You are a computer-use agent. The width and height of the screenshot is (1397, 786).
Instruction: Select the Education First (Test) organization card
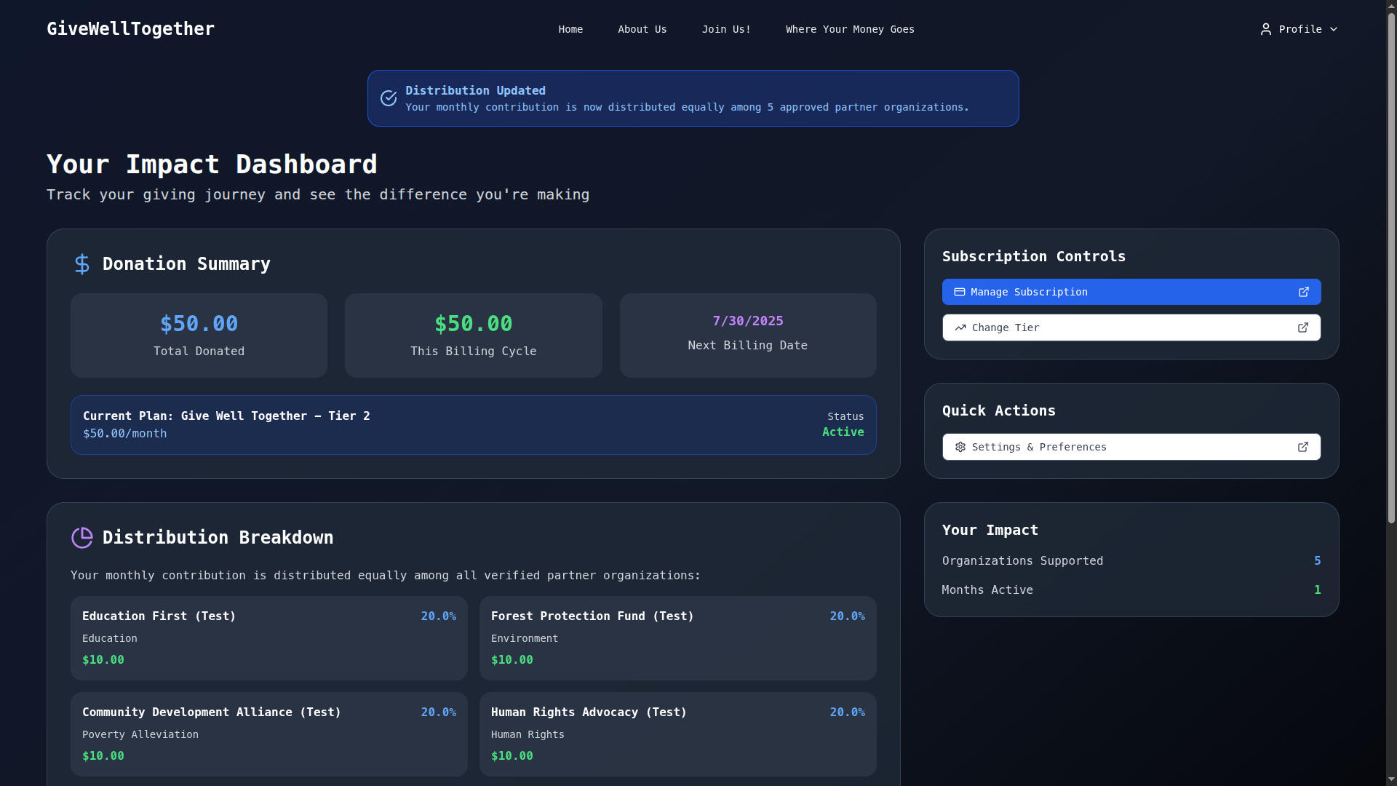coord(268,638)
